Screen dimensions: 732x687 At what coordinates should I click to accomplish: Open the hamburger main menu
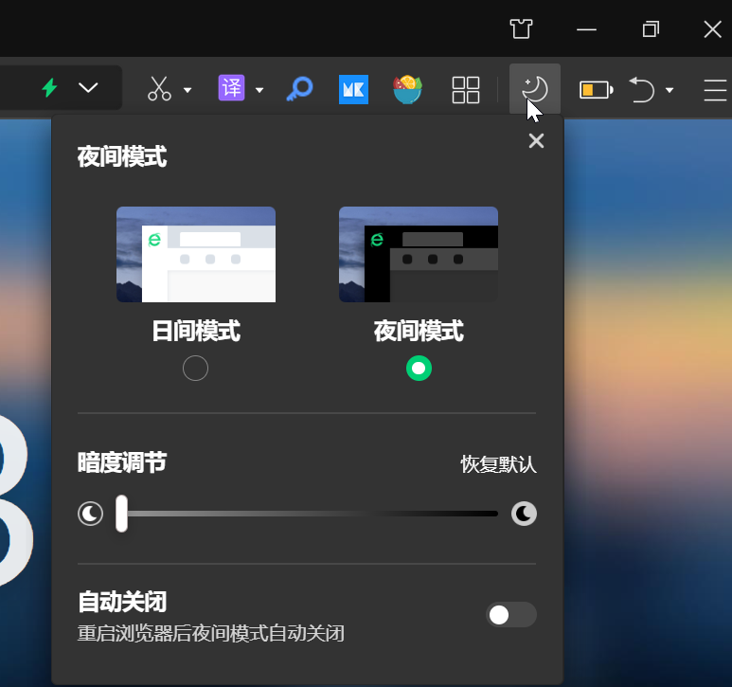coord(715,90)
